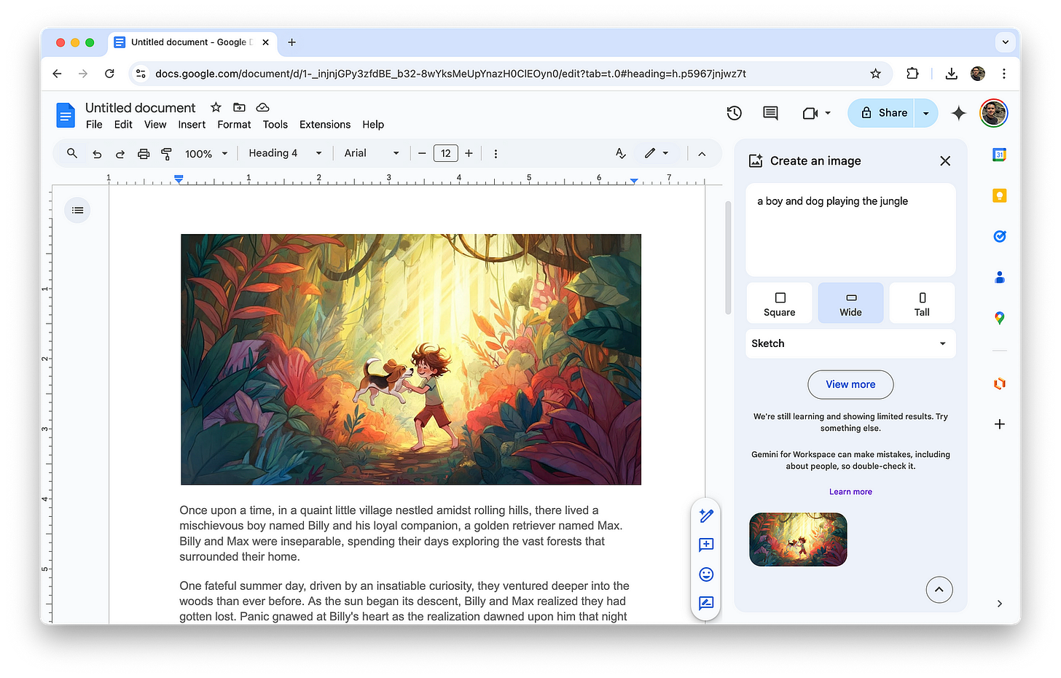Open the Meet dropdown arrow
Image resolution: width=1061 pixels, height=678 pixels.
point(828,113)
